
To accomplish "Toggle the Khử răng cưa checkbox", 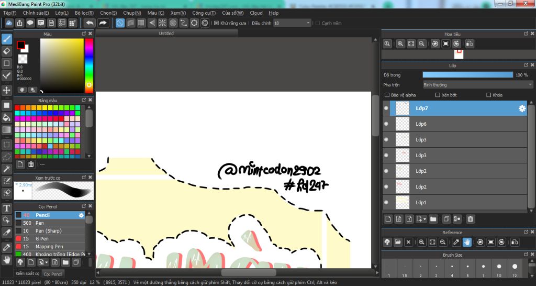I will tap(216, 23).
